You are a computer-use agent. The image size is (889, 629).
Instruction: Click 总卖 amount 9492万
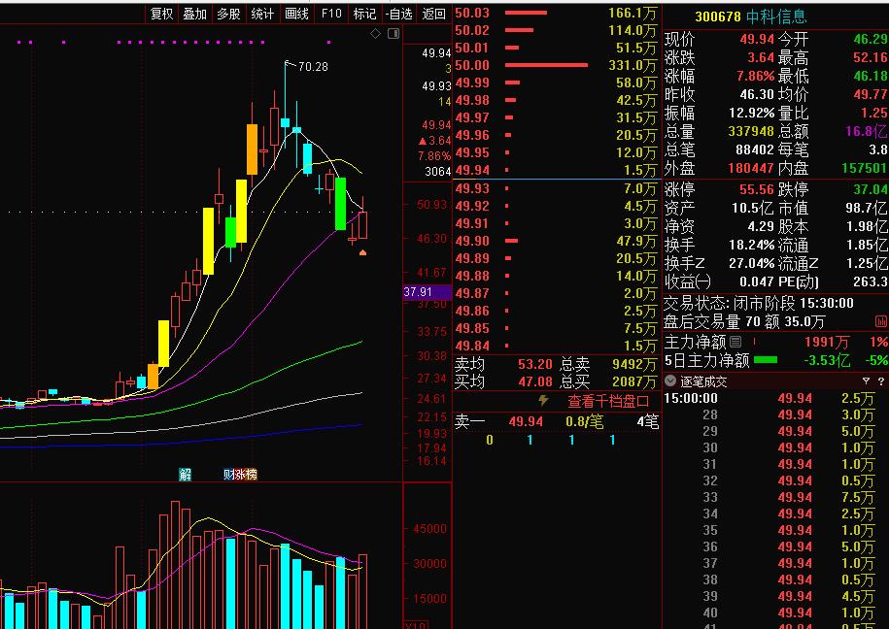click(x=633, y=364)
